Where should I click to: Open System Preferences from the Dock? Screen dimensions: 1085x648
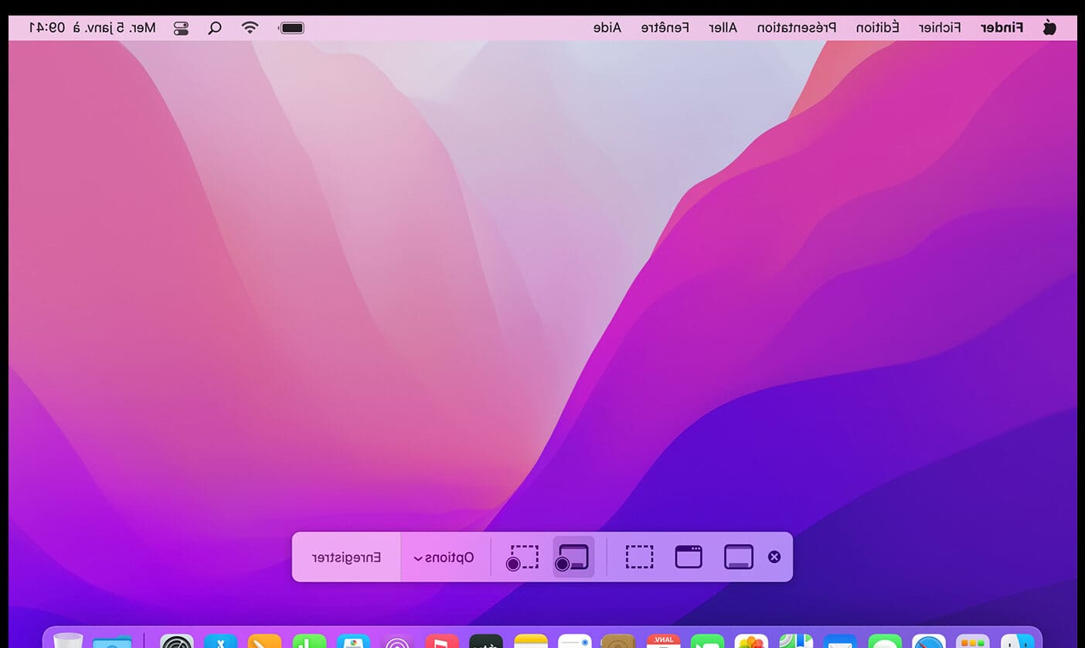coord(177,641)
